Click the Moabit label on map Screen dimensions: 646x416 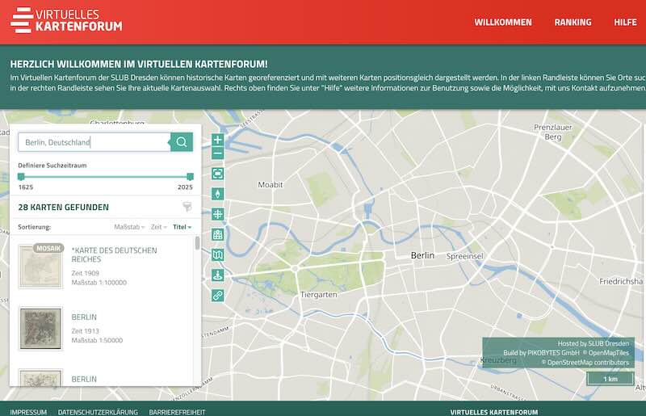pyautogui.click(x=271, y=185)
